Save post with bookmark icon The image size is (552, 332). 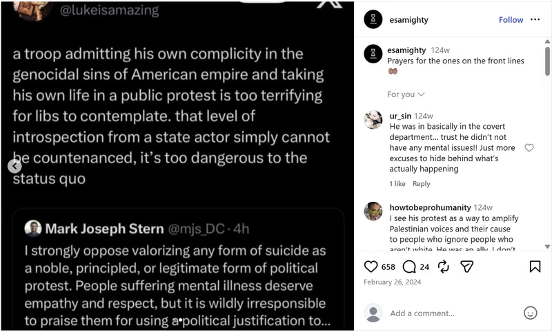pyautogui.click(x=535, y=267)
